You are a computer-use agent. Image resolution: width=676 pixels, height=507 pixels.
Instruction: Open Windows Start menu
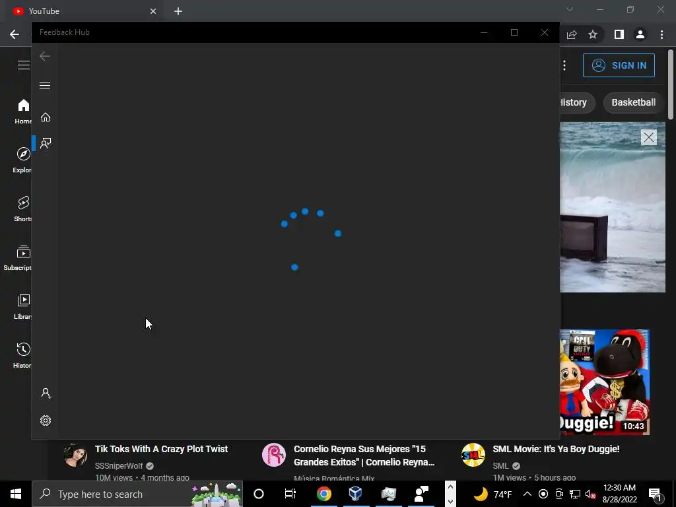click(x=16, y=494)
